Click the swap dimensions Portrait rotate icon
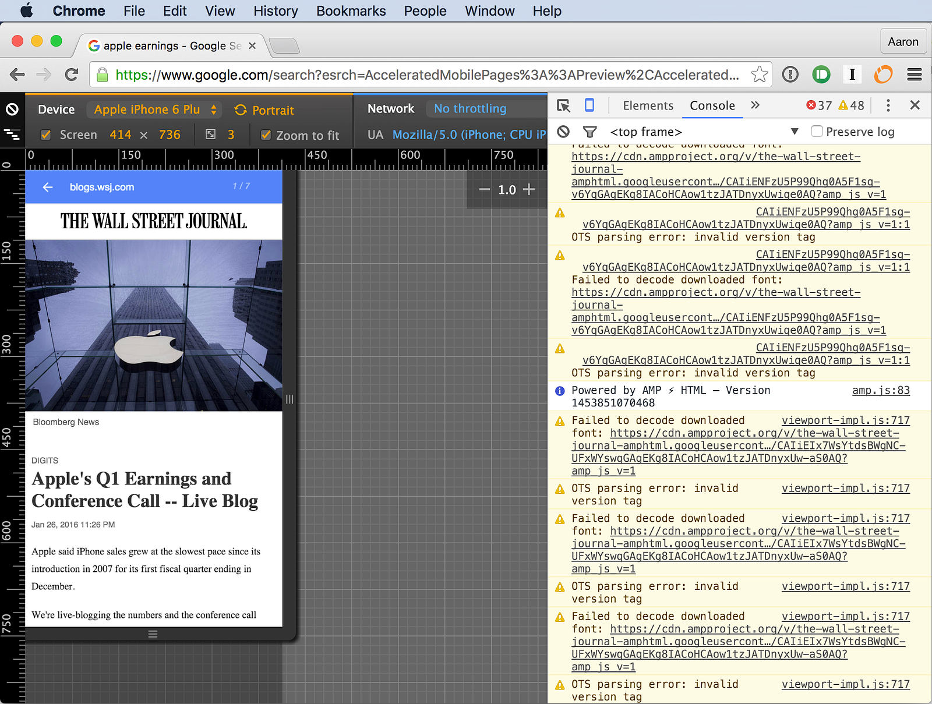 241,110
